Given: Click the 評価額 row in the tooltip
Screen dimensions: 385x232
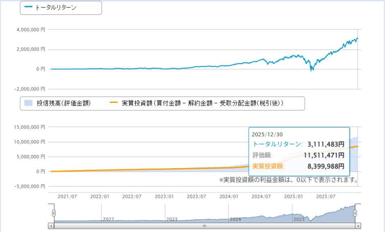Looking at the screenshot, I should 299,155.
